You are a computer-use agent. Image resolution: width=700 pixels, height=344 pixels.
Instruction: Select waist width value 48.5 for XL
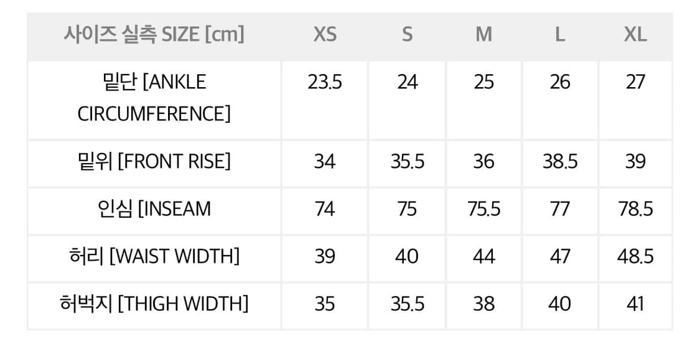pyautogui.click(x=635, y=256)
